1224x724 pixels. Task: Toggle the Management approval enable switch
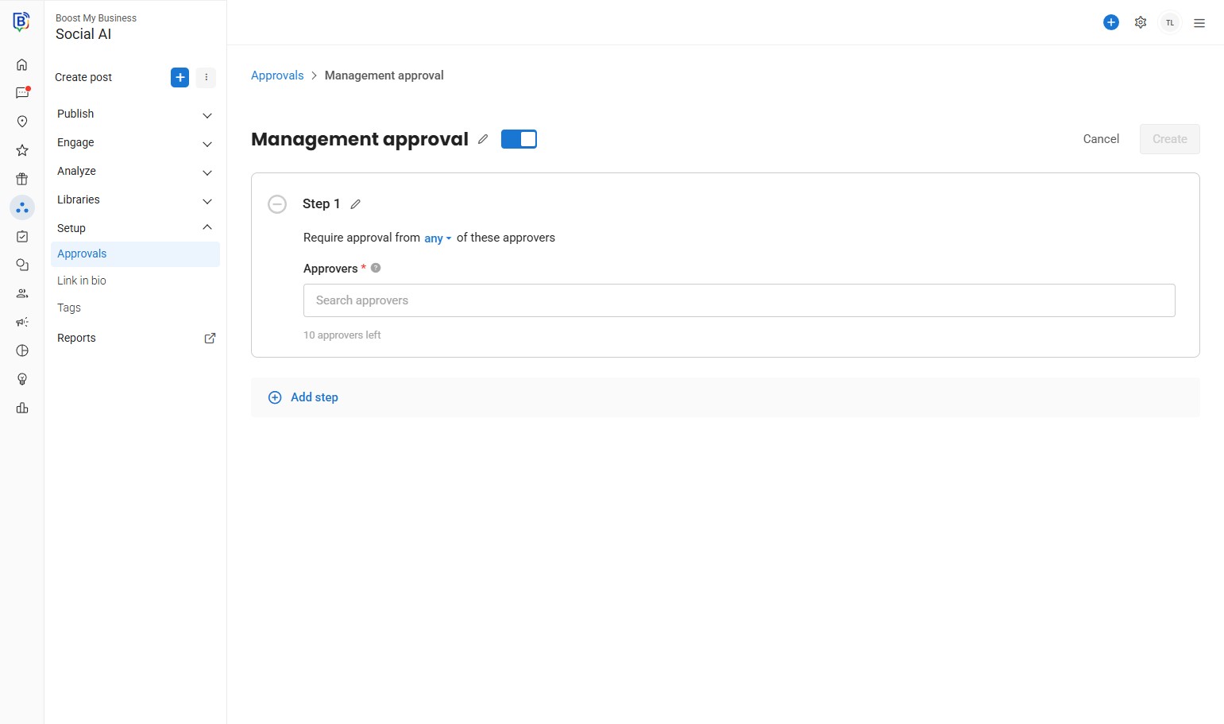click(519, 139)
